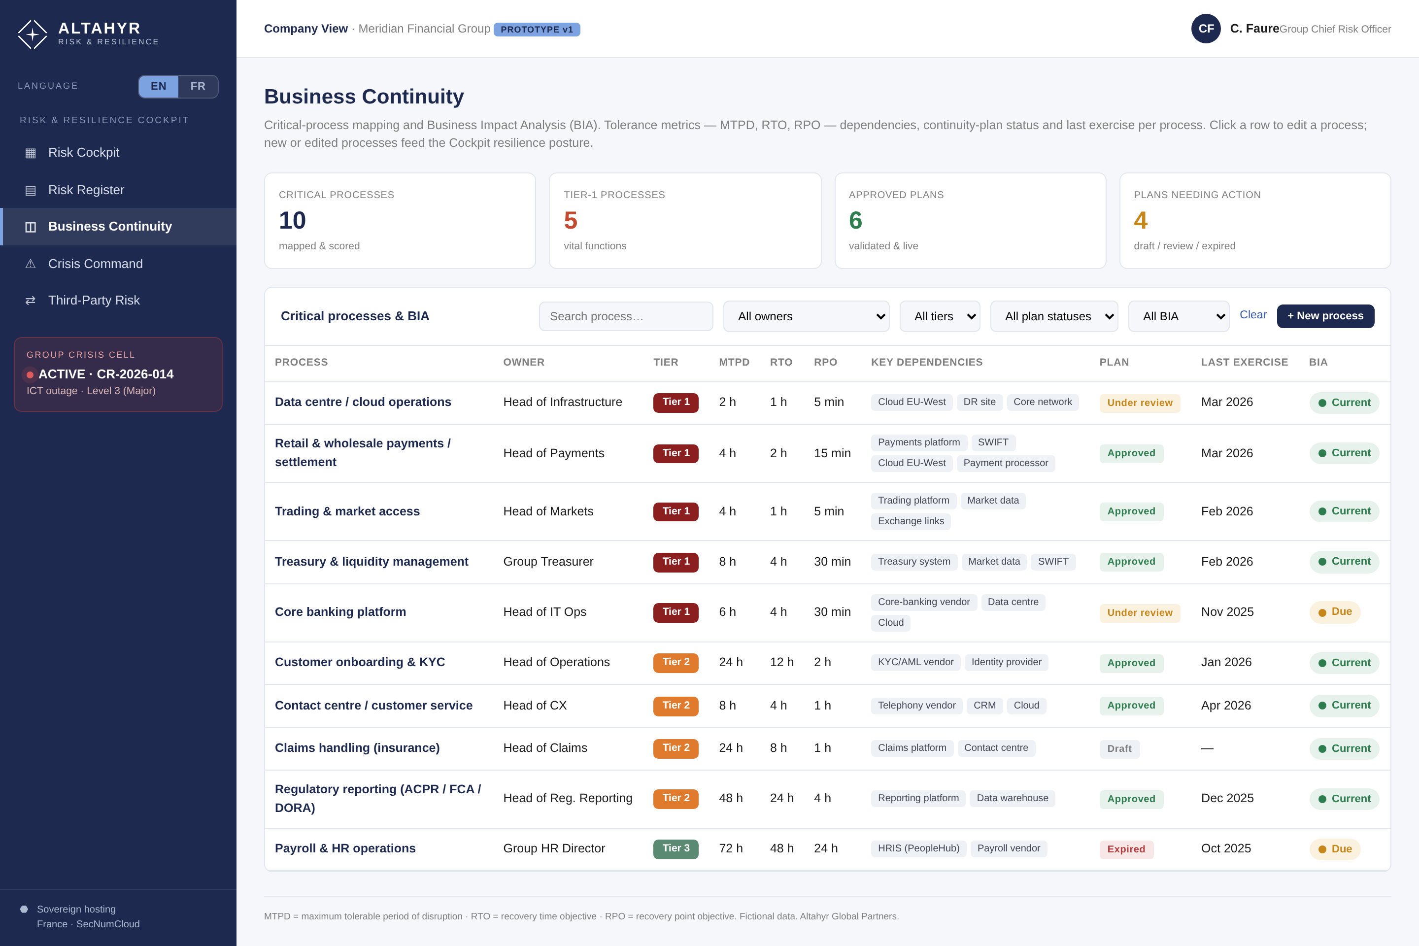This screenshot has width=1419, height=946.
Task: Click the DR site dependency tag
Action: pos(979,403)
